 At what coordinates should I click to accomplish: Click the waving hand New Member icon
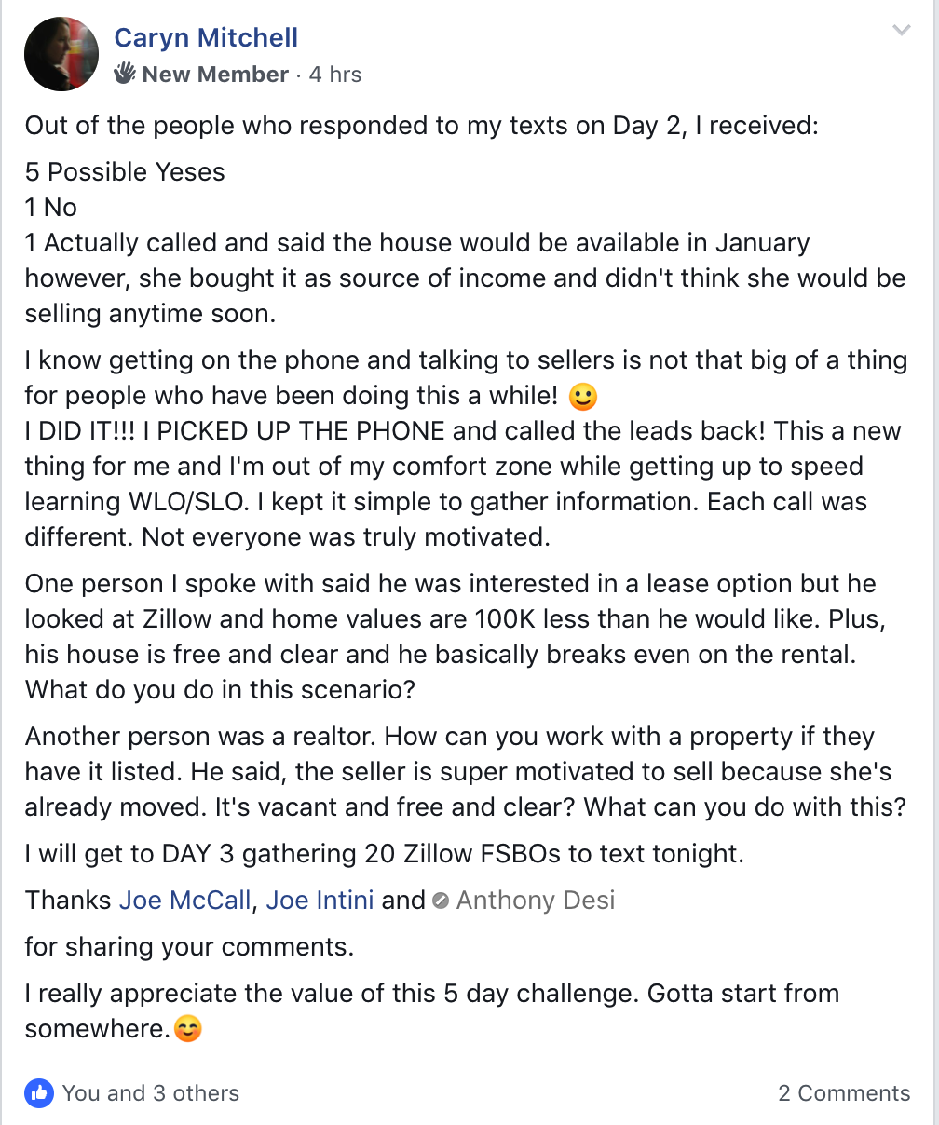pyautogui.click(x=125, y=74)
